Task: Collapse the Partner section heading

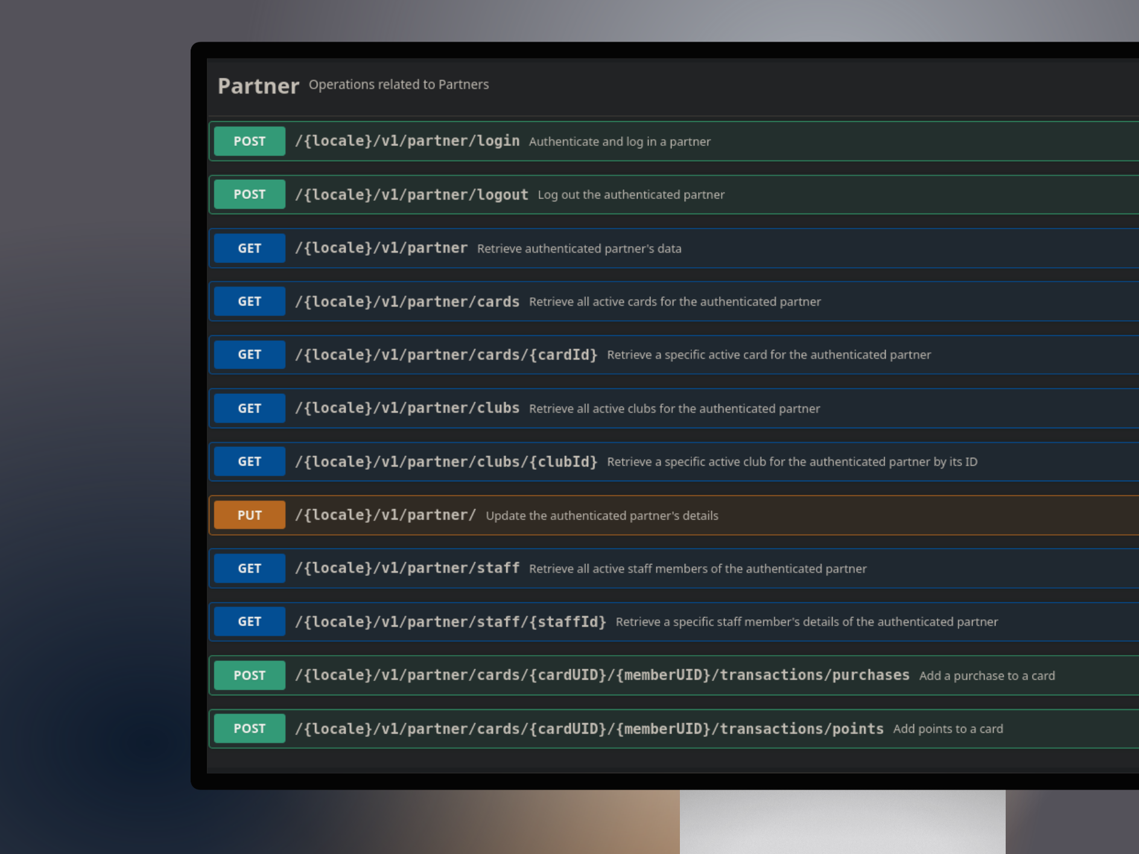Action: pos(258,86)
